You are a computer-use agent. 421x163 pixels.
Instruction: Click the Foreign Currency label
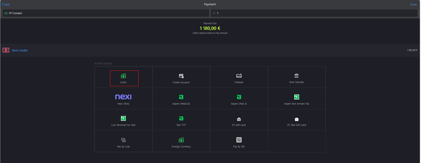pyautogui.click(x=181, y=147)
